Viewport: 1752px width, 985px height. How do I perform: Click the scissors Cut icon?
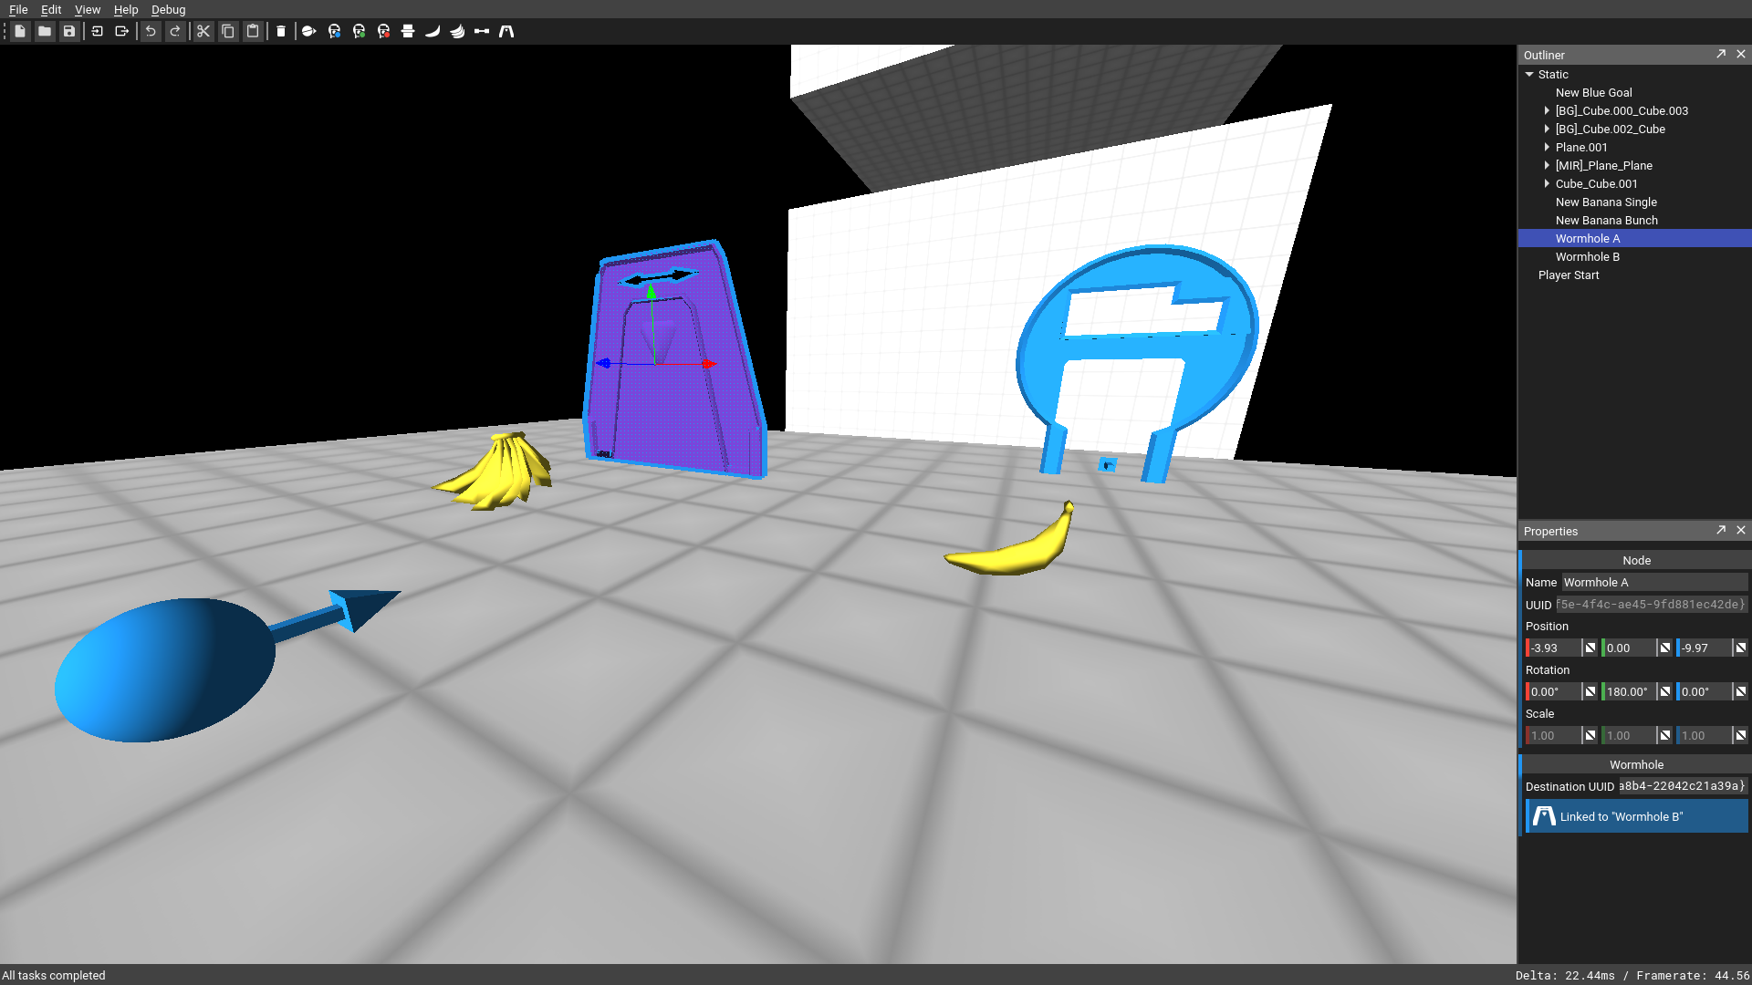click(203, 31)
